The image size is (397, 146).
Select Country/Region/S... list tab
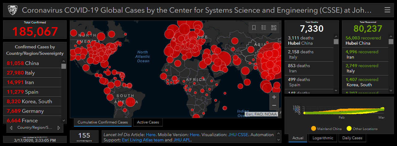point(35,128)
